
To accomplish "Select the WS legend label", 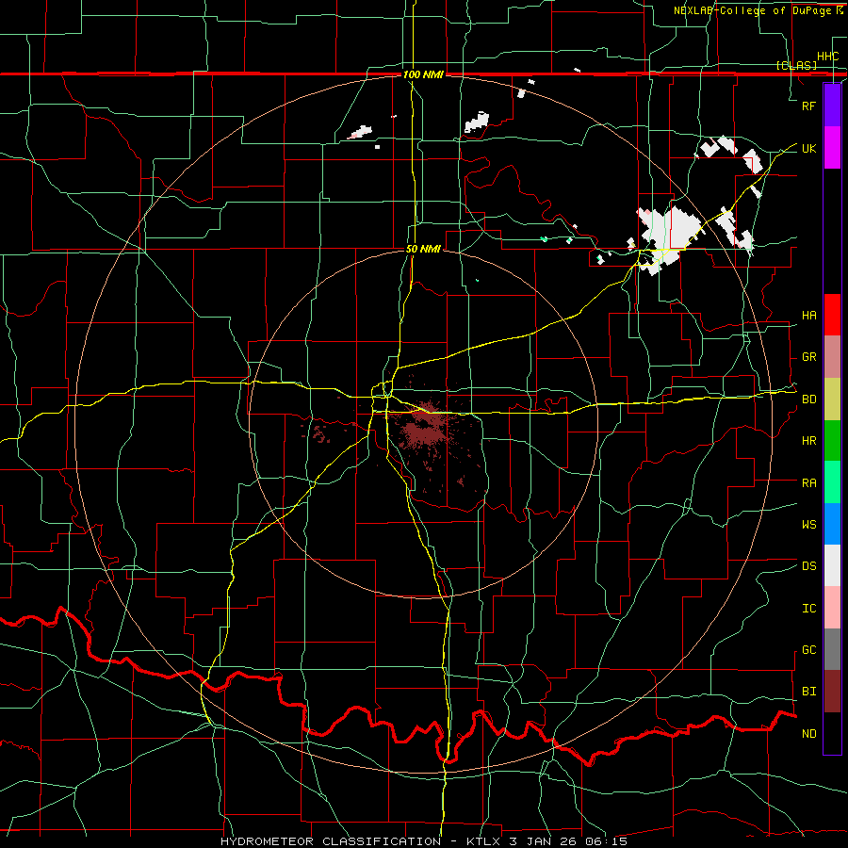I will coord(809,525).
